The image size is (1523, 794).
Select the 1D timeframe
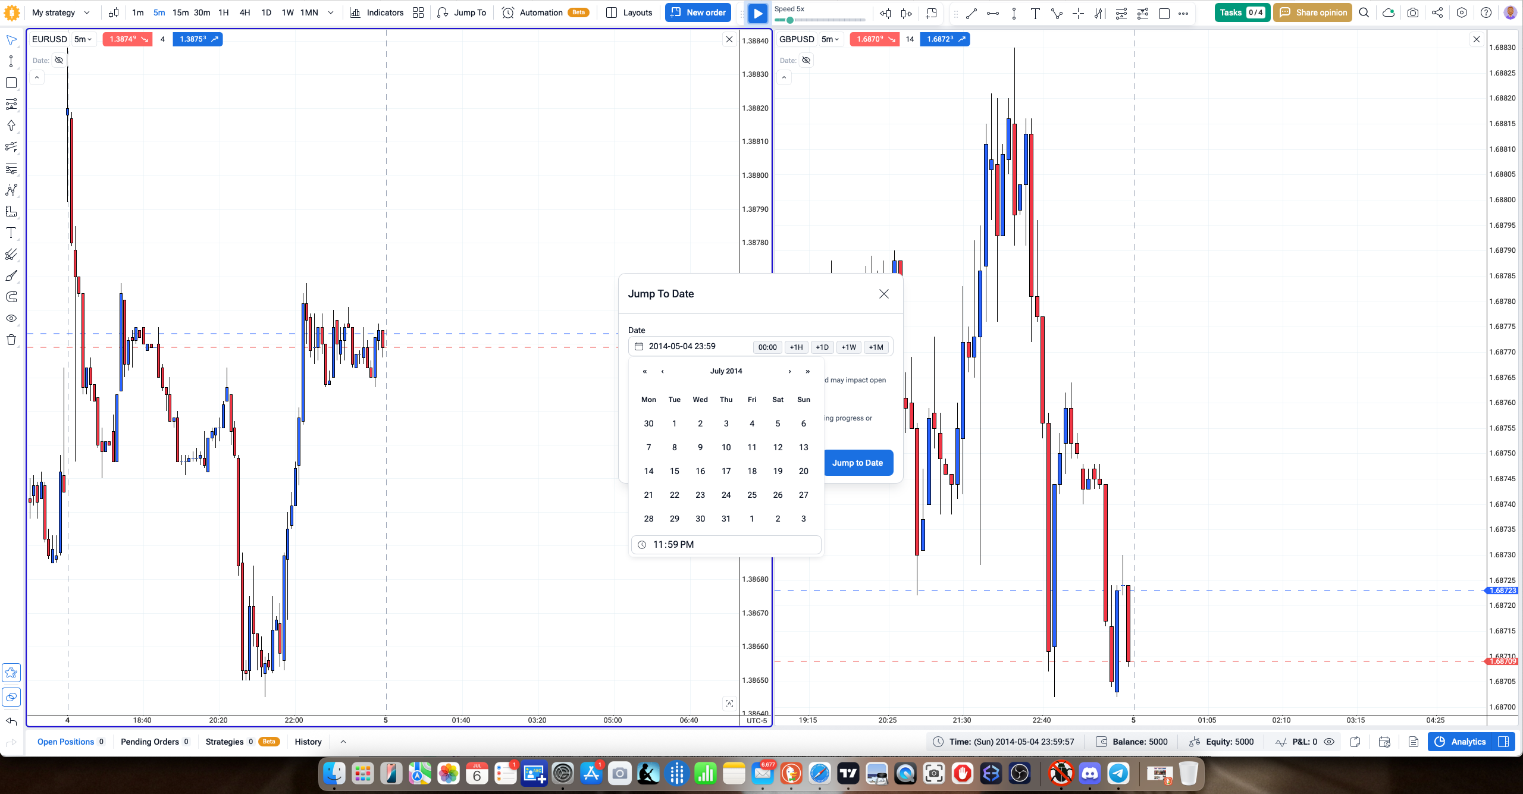pos(266,12)
